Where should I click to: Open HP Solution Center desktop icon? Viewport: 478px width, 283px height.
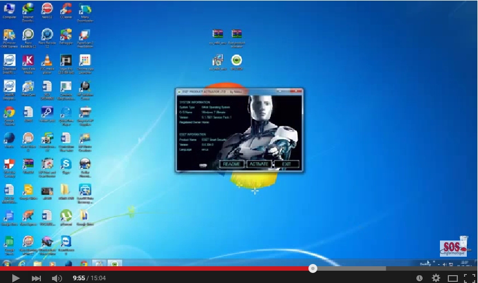click(x=85, y=90)
